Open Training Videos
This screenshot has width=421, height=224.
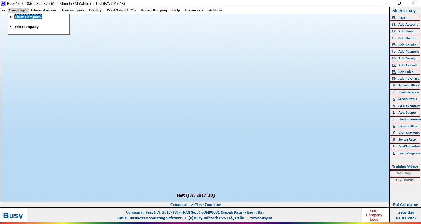point(405,166)
